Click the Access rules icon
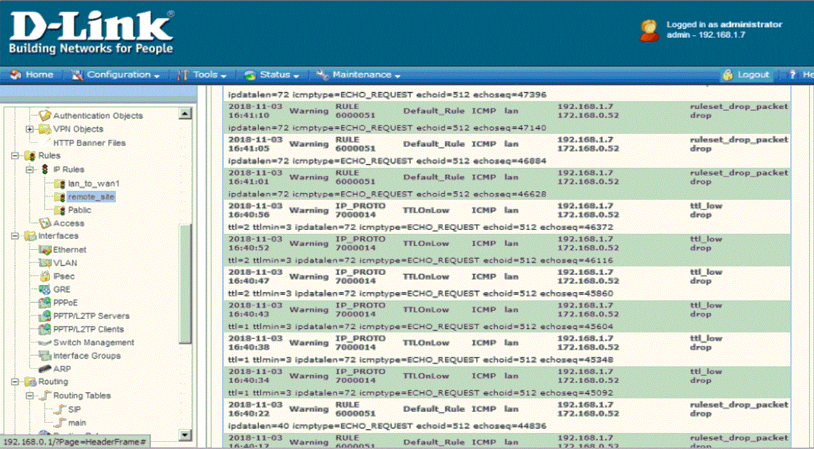 [x=44, y=224]
